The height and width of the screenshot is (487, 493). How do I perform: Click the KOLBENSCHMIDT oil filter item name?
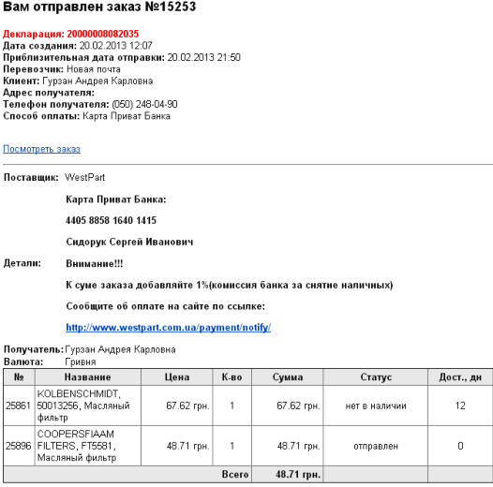click(83, 406)
